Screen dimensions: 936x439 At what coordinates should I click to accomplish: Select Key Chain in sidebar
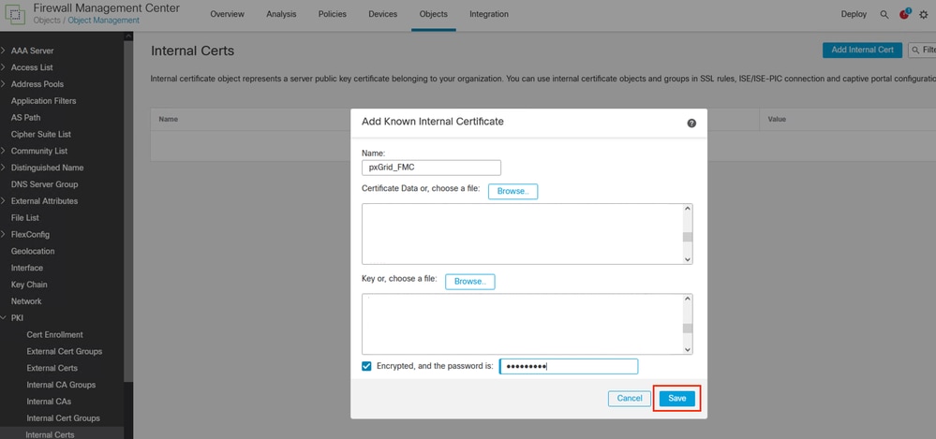[x=29, y=285]
